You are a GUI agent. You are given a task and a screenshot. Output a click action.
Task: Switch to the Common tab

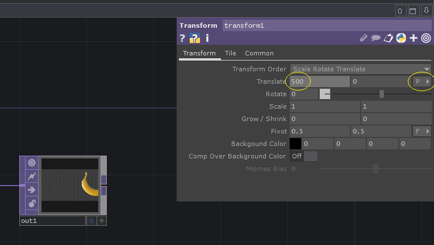click(259, 53)
